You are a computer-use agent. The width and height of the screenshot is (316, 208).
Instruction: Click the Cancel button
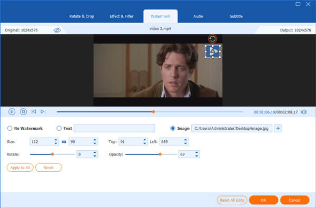pos(294,200)
